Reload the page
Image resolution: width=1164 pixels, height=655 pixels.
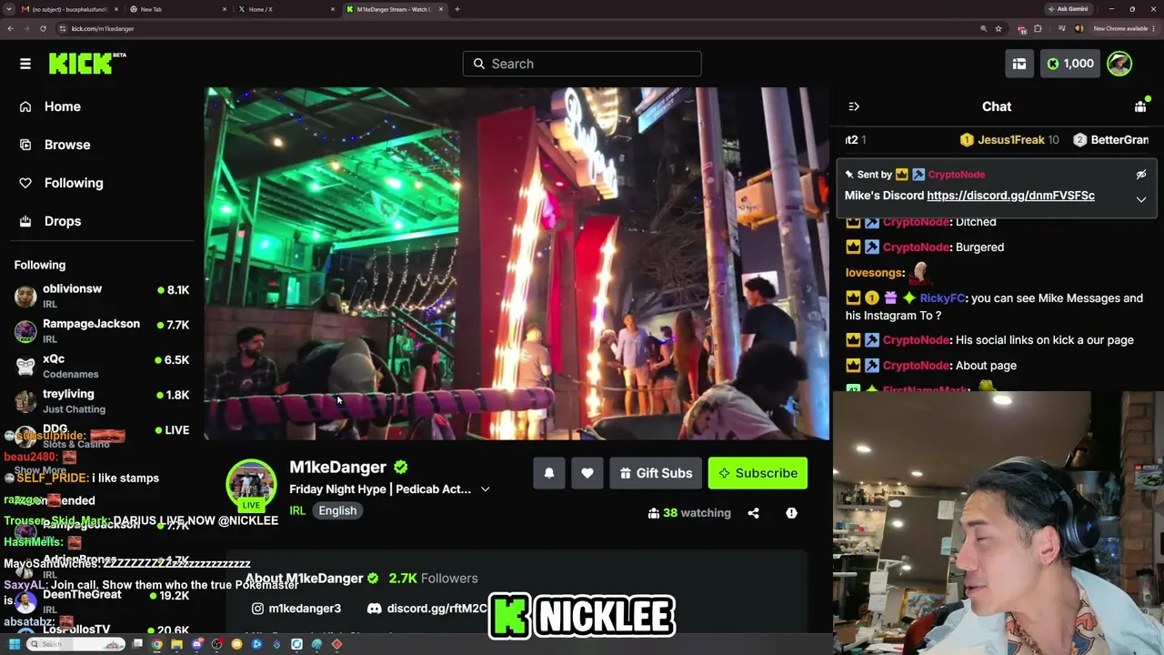pyautogui.click(x=43, y=28)
